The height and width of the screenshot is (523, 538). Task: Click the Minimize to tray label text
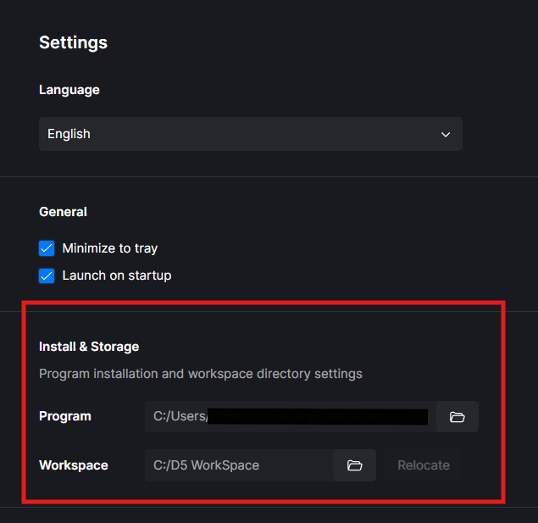[110, 248]
